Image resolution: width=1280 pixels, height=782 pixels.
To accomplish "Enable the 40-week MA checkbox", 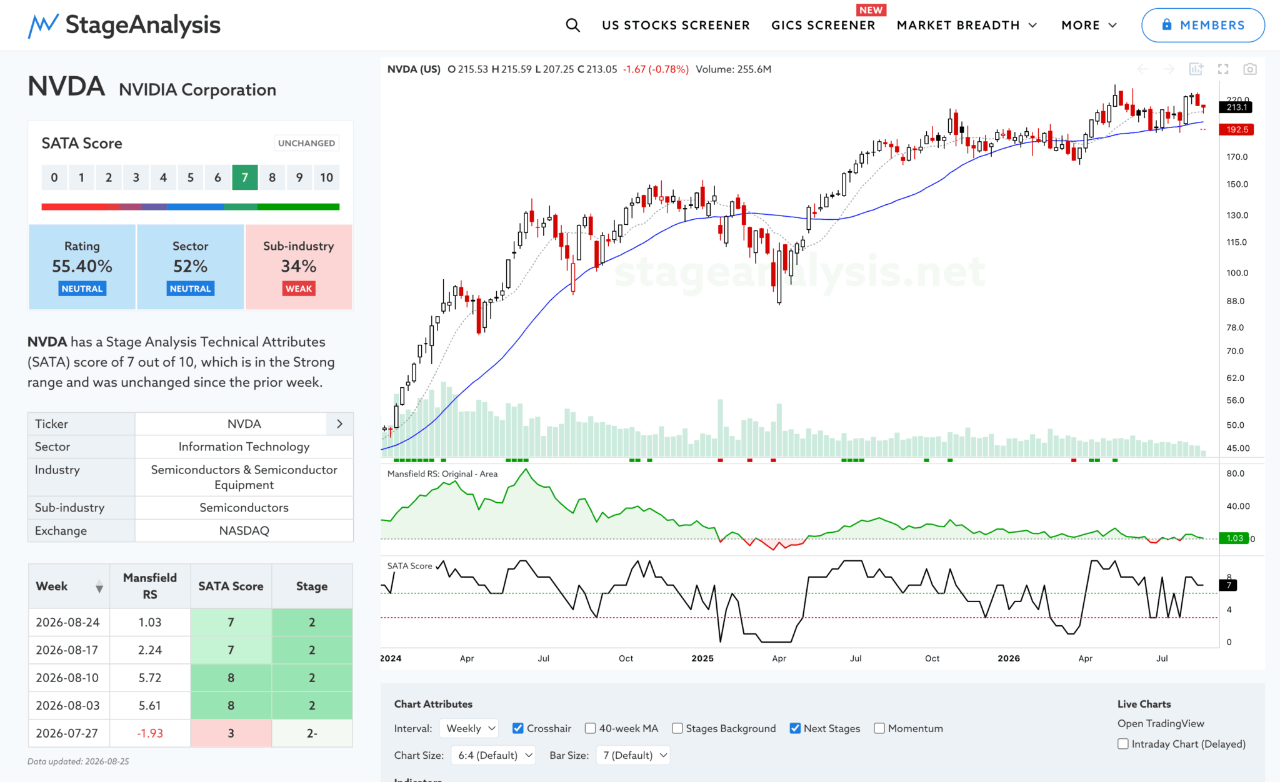I will pyautogui.click(x=590, y=728).
